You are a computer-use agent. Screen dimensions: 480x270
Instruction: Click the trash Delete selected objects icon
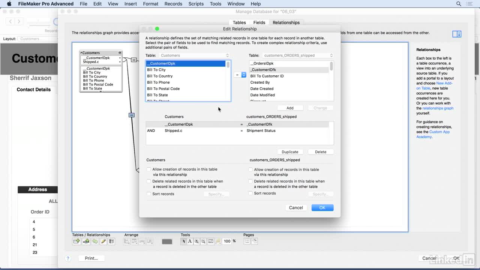click(x=111, y=241)
